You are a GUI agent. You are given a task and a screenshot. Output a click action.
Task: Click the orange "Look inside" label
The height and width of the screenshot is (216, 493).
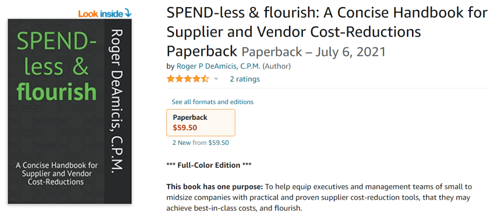point(100,13)
